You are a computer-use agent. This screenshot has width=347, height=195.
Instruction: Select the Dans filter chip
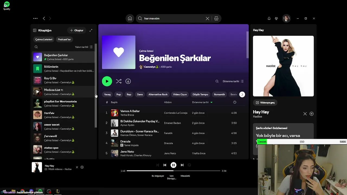coord(140,95)
